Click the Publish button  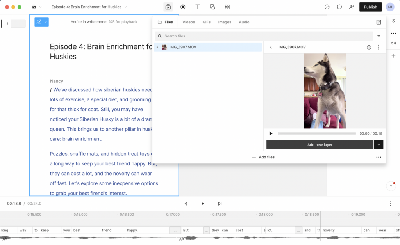point(370,7)
